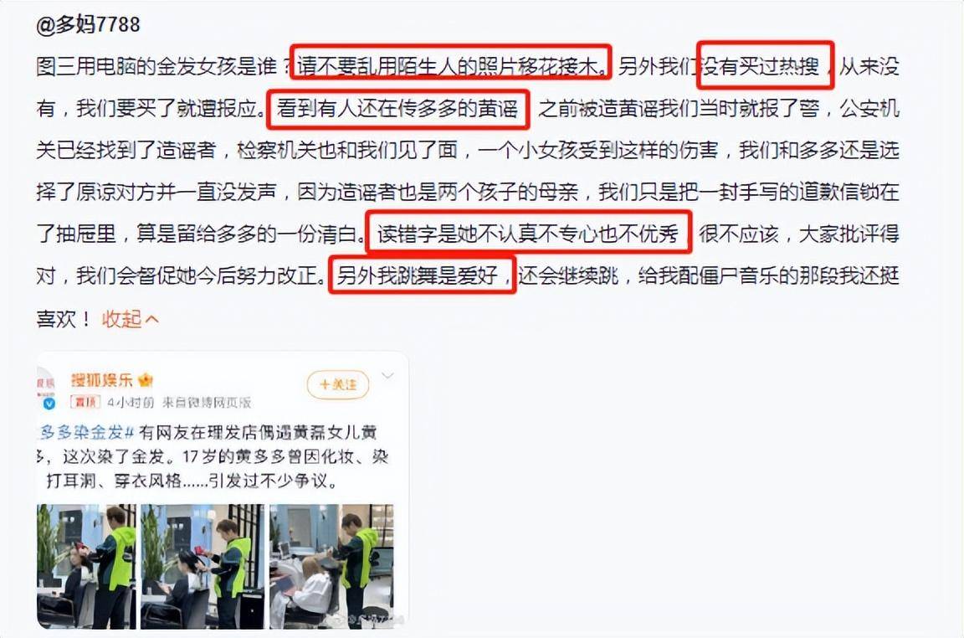Open the first hair salon photo thumbnail
The image size is (964, 638).
86,566
